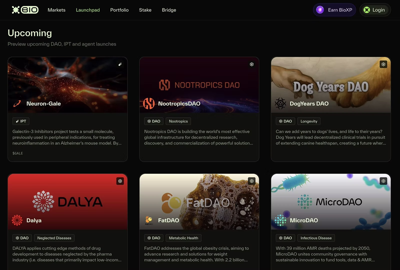The image size is (400, 270).
Task: Click the DAO tag on Dalya card
Action: (22, 238)
